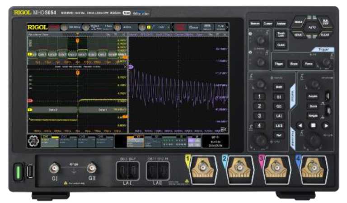Open the gear function menu on screen
The height and width of the screenshot is (203, 347).
[x=33, y=141]
